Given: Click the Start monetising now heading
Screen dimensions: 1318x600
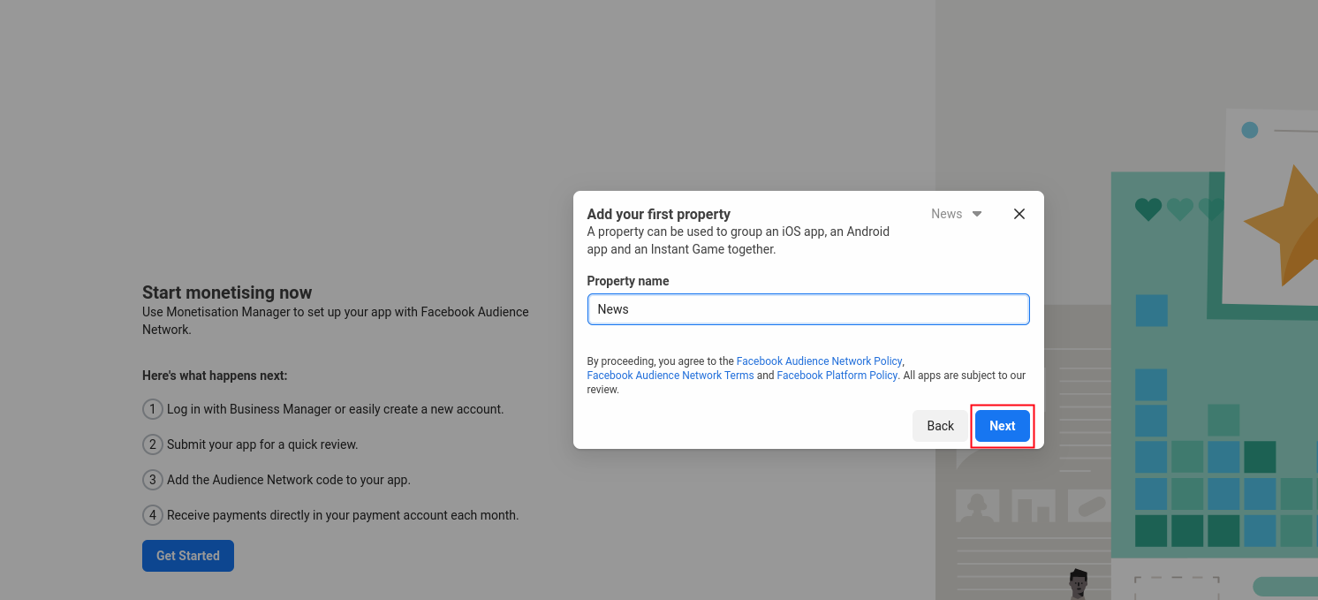Looking at the screenshot, I should coord(227,292).
